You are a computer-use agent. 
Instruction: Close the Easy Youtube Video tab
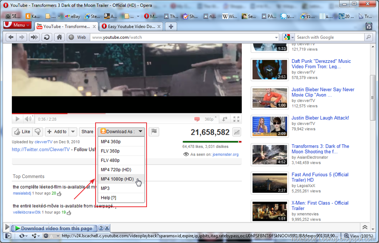click(x=159, y=27)
